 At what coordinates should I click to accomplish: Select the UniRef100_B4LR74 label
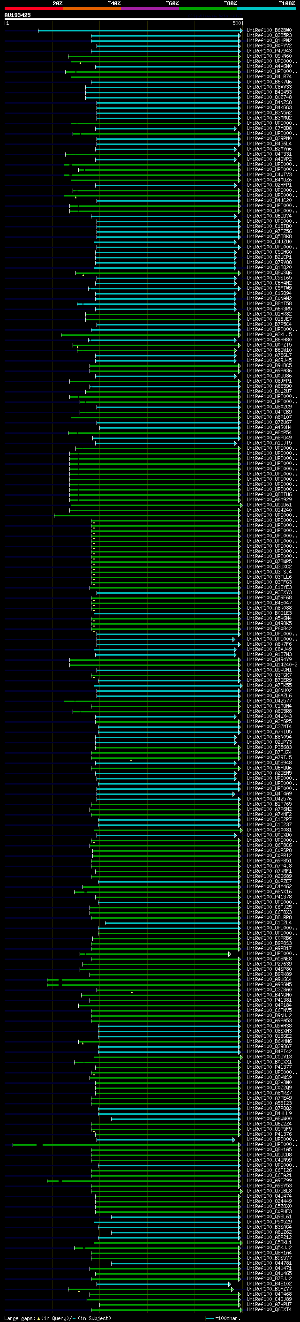coord(269,77)
